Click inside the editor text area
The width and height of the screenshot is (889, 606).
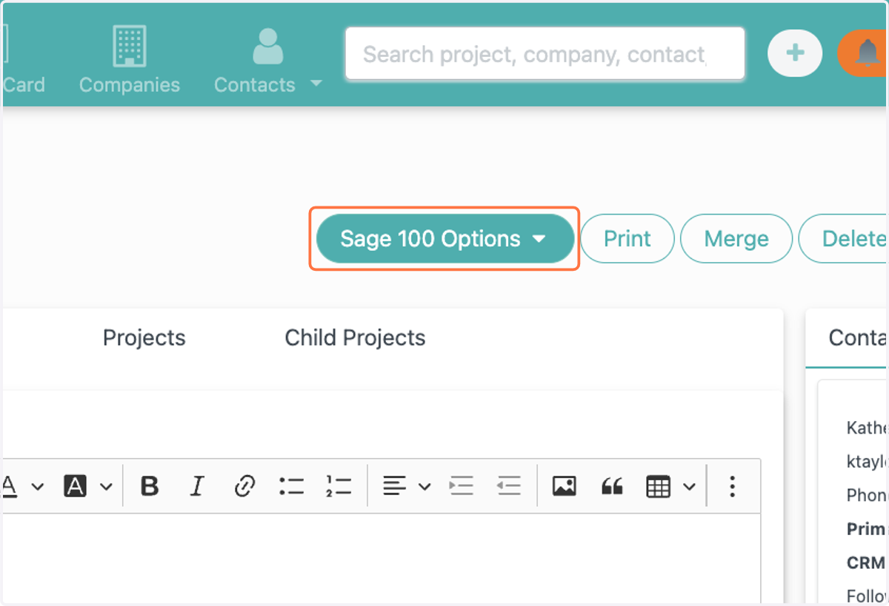(x=381, y=559)
